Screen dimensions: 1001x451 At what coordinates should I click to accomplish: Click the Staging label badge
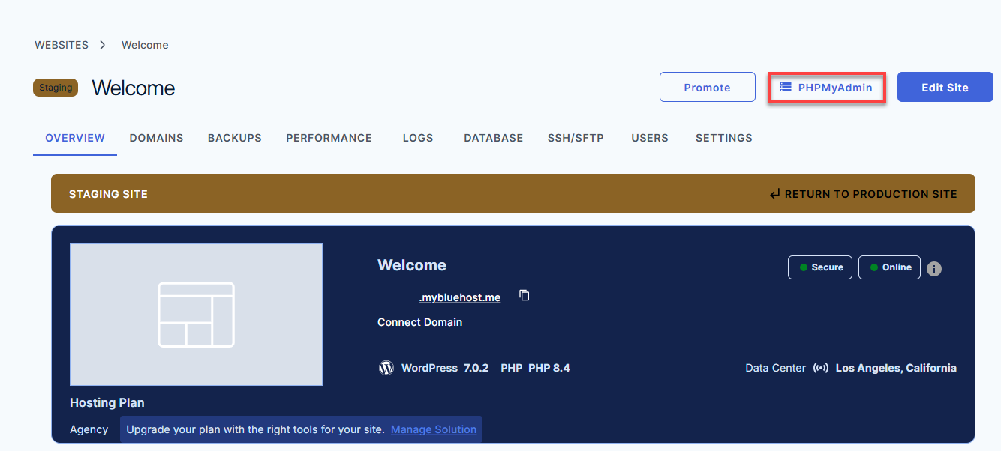(56, 88)
